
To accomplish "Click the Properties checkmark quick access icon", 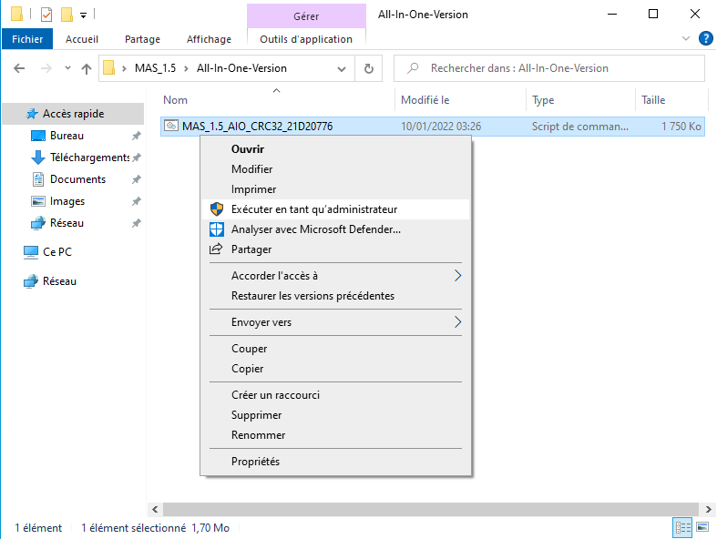I will click(46, 15).
